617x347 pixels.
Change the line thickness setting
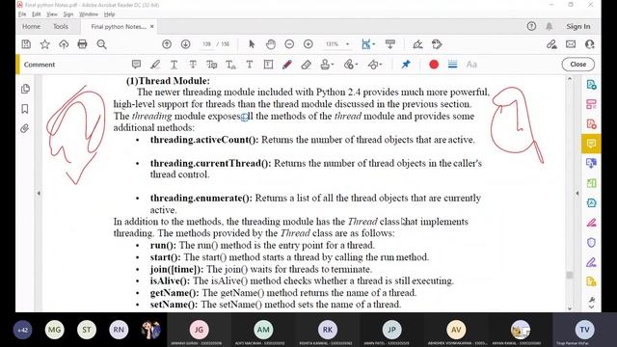click(452, 65)
